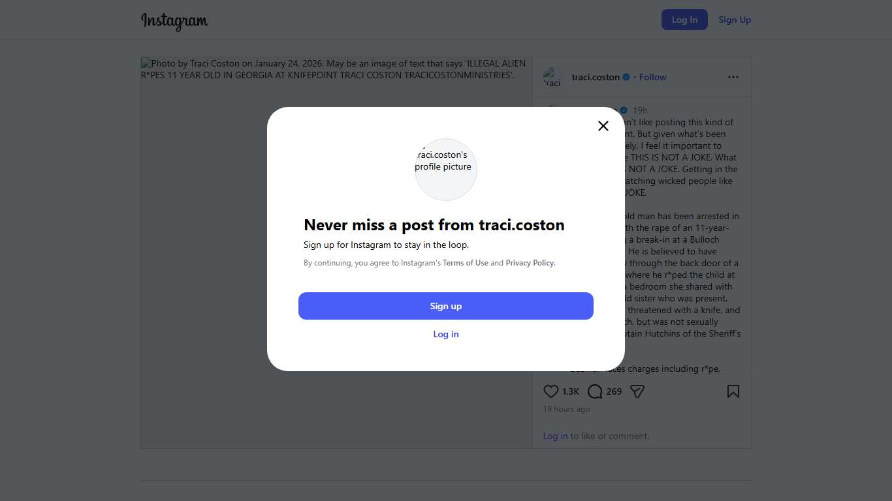Viewport: 892px width, 501px height.
Task: Click the Instagram logo
Action: click(x=174, y=21)
